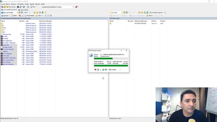Open the Marcar menu
The height and width of the screenshot is (122, 217).
[x=8, y=4]
